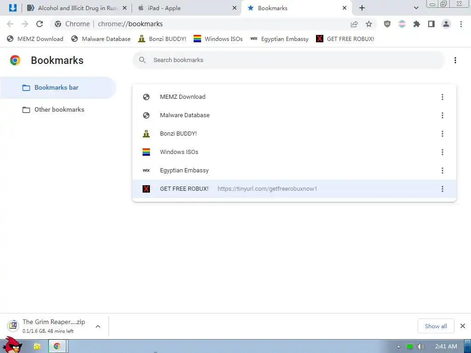Open a new tab with plus button
This screenshot has height=353, width=471.
[x=362, y=8]
